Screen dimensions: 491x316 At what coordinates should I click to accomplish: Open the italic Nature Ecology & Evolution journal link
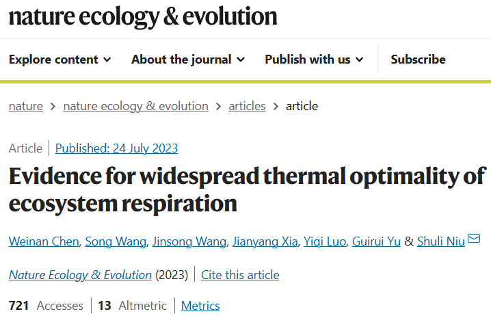(x=80, y=275)
